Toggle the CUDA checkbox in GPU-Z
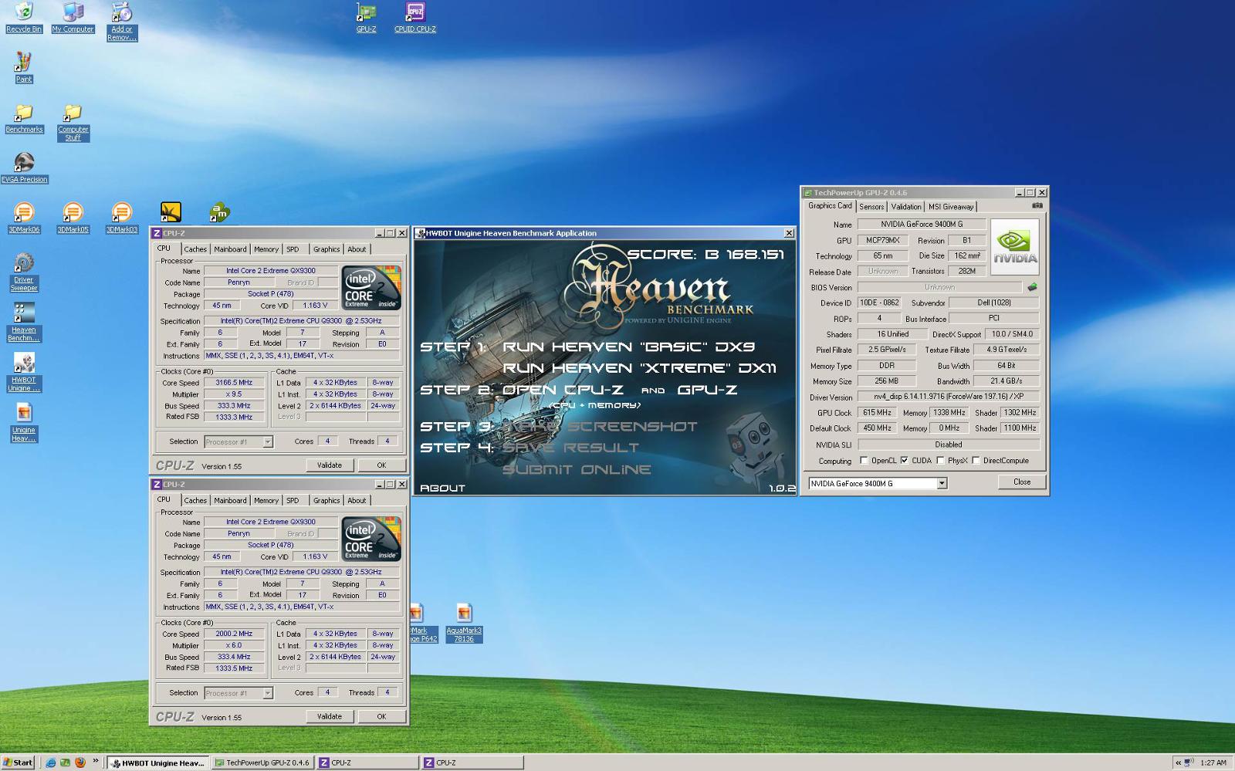Screen dimensions: 1235x771 tap(904, 461)
